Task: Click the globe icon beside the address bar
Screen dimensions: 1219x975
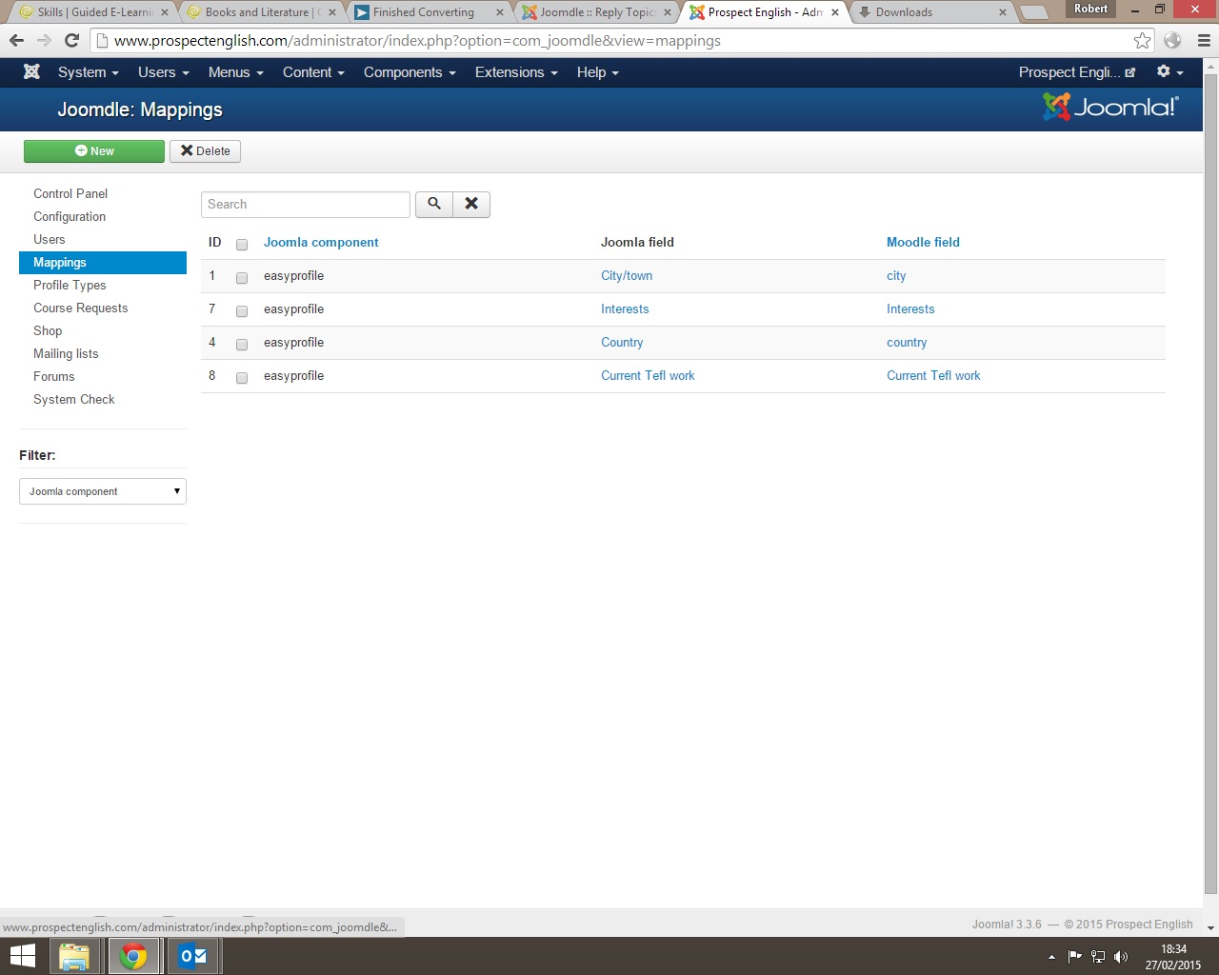Action: click(x=1172, y=41)
